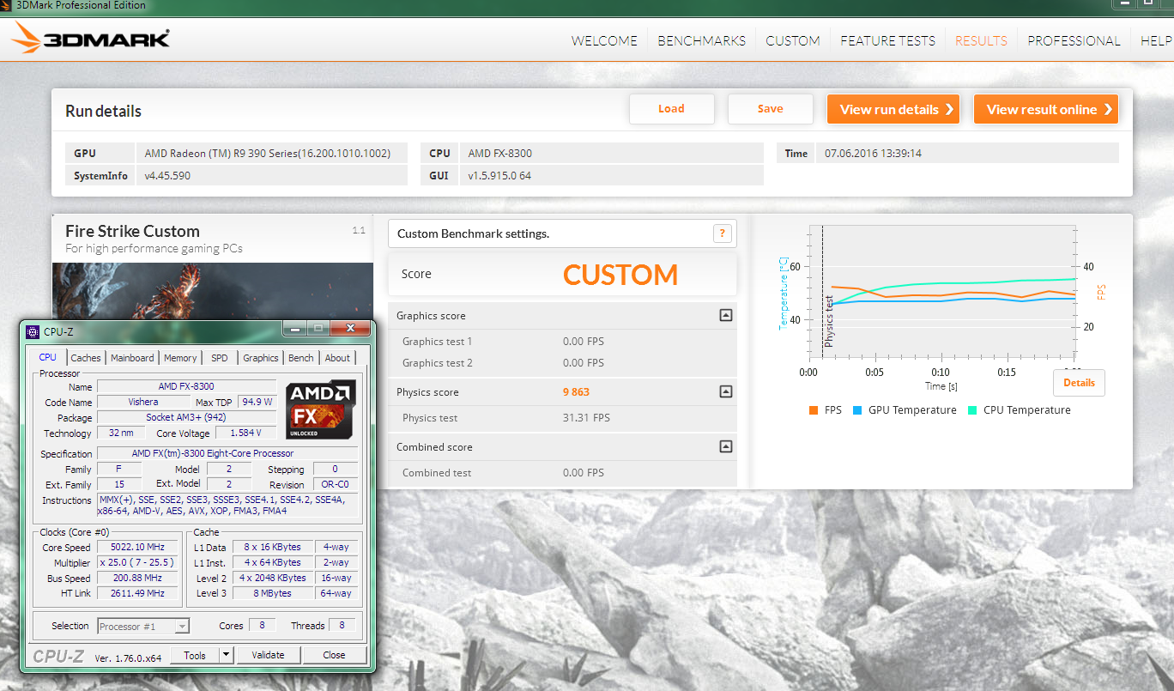The height and width of the screenshot is (691, 1174).
Task: Click the Level 3 cache value 8 MBytes
Action: tap(271, 593)
